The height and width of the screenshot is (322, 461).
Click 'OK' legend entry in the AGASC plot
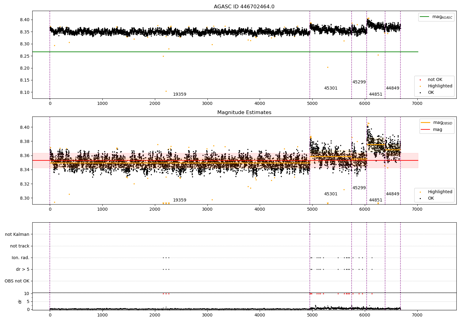tap(431, 93)
